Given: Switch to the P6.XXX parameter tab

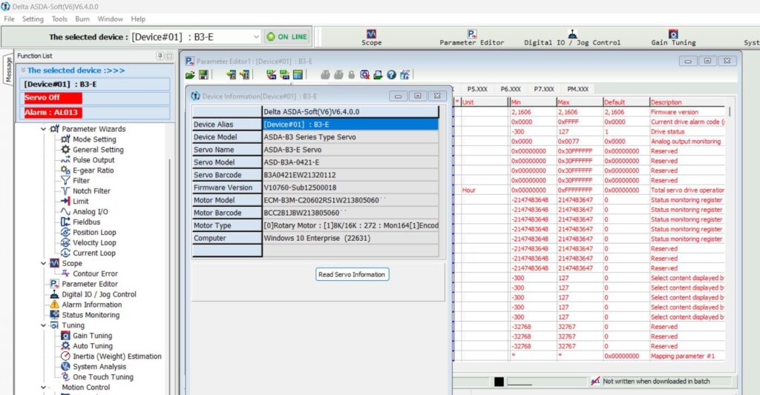Looking at the screenshot, I should (x=509, y=89).
